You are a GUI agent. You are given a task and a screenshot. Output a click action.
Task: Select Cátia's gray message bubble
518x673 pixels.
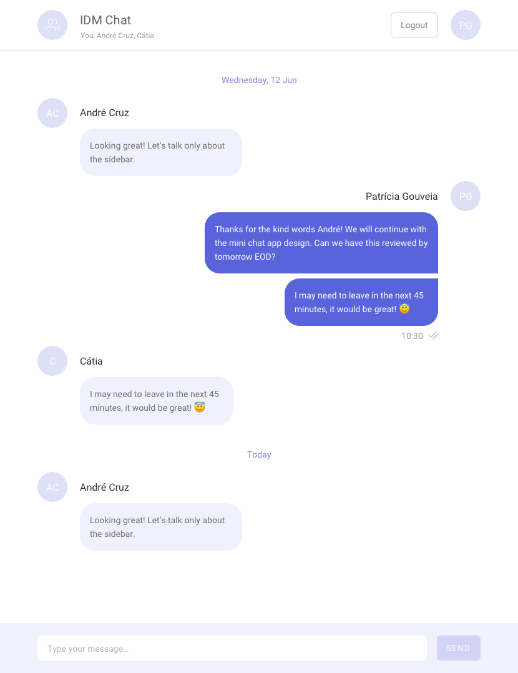click(157, 401)
